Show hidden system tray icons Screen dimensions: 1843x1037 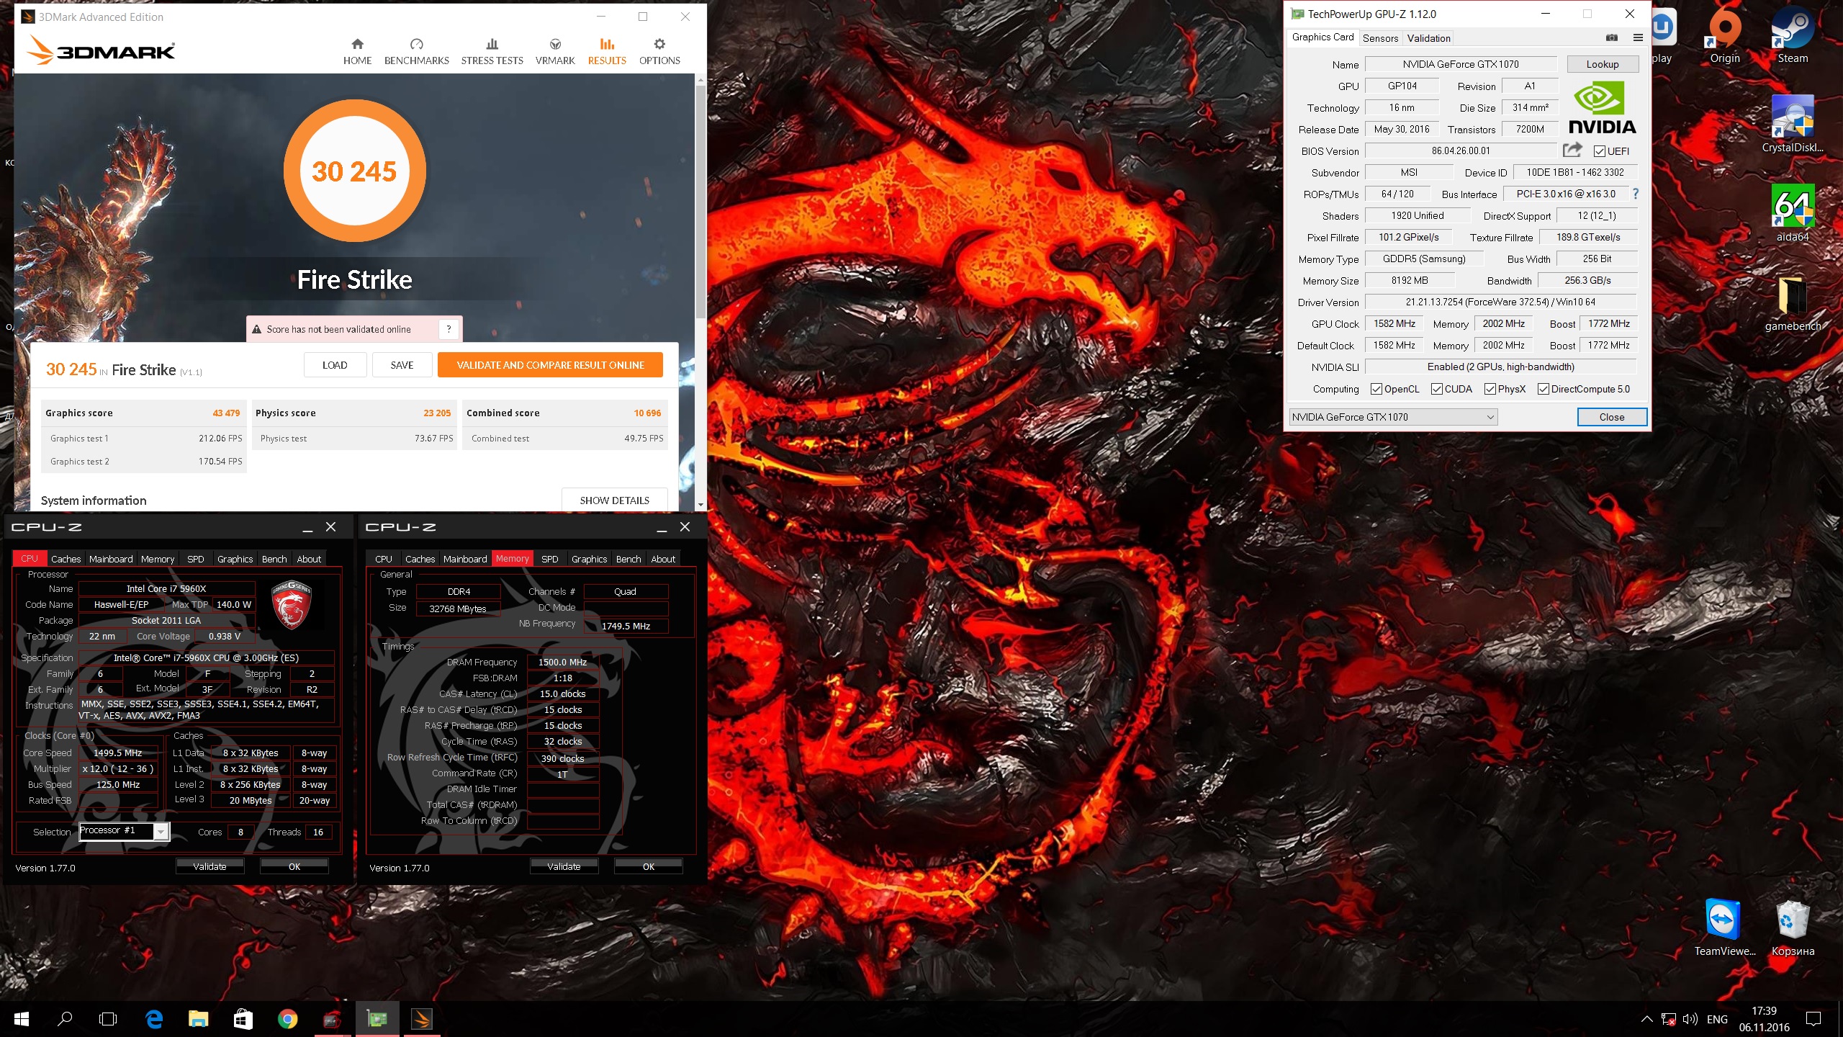click(1646, 1019)
